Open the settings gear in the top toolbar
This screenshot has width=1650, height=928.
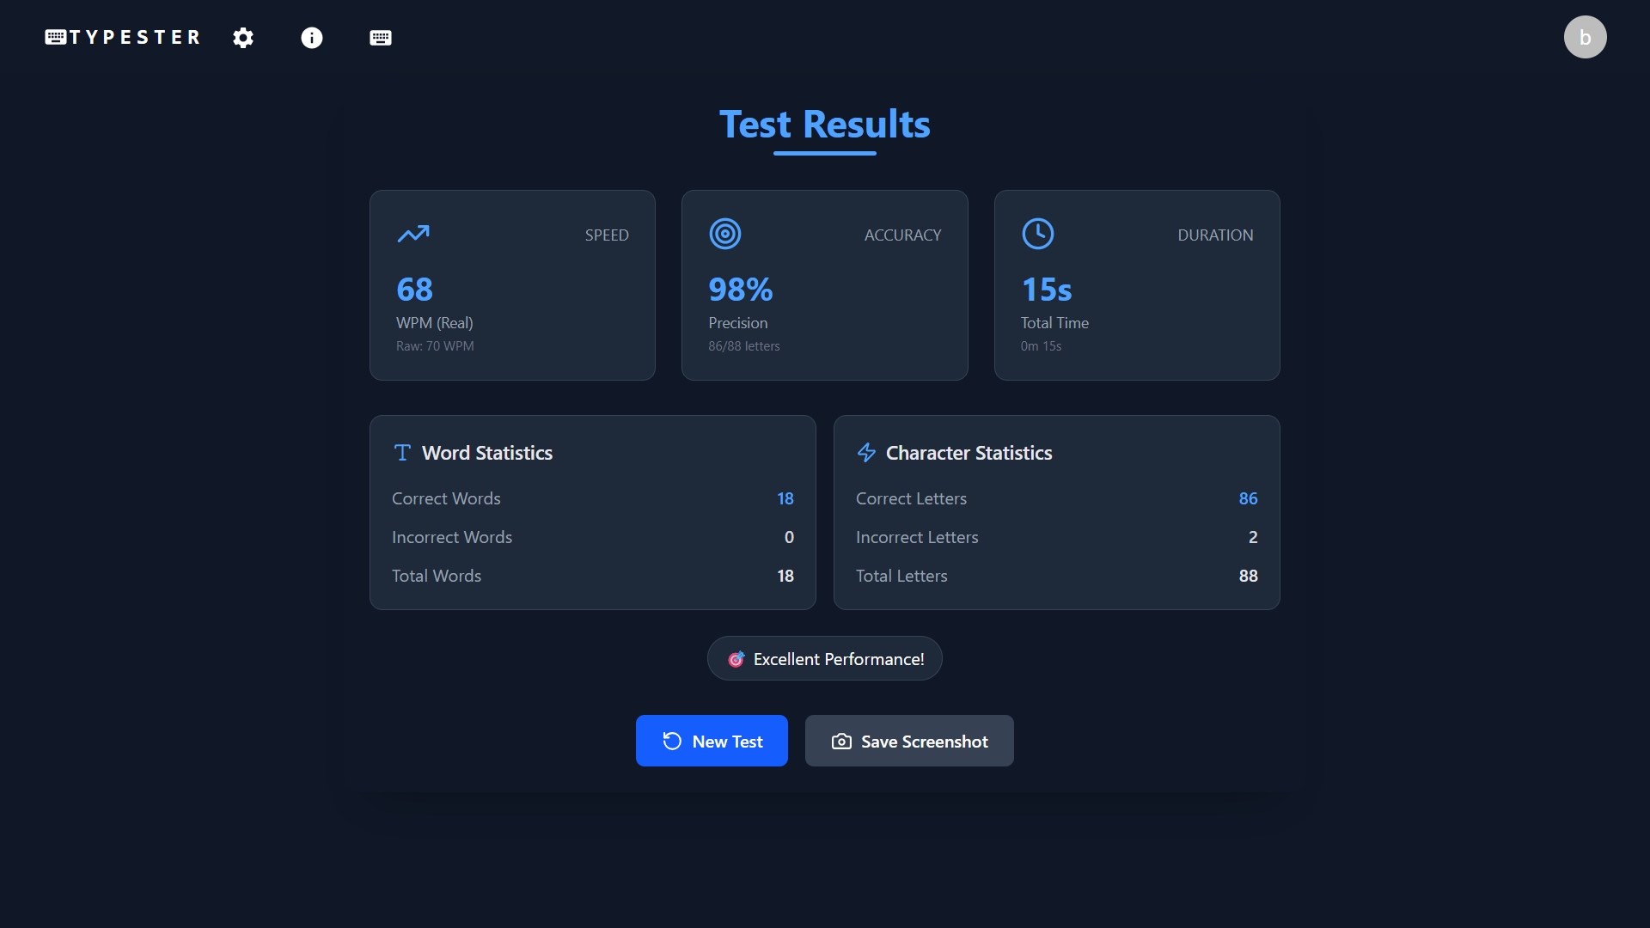click(243, 38)
